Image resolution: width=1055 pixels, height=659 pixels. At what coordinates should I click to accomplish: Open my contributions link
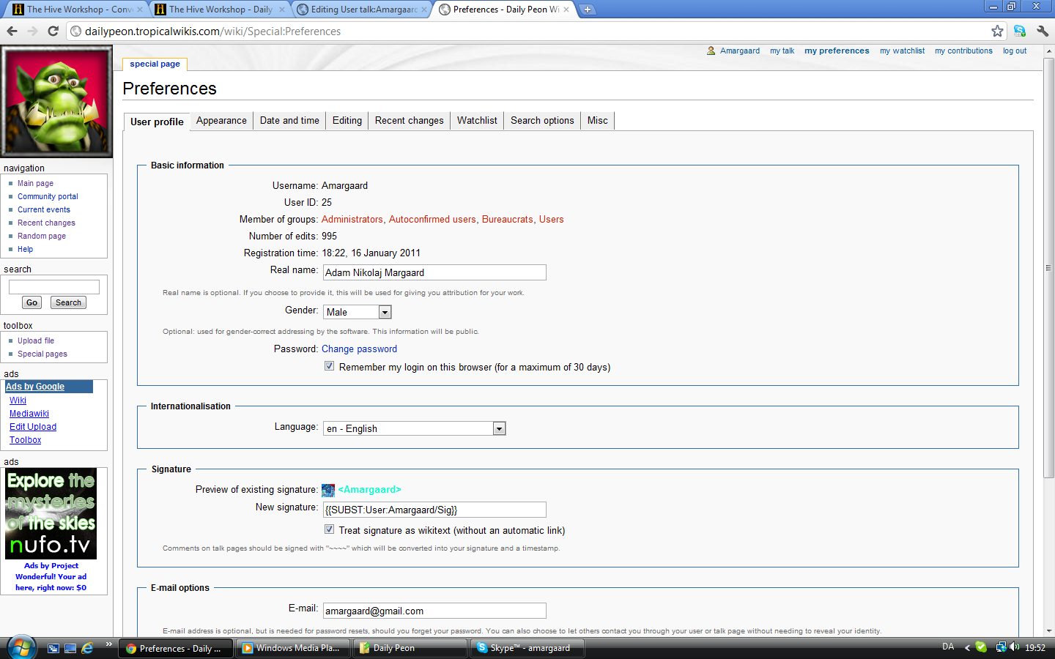963,51
